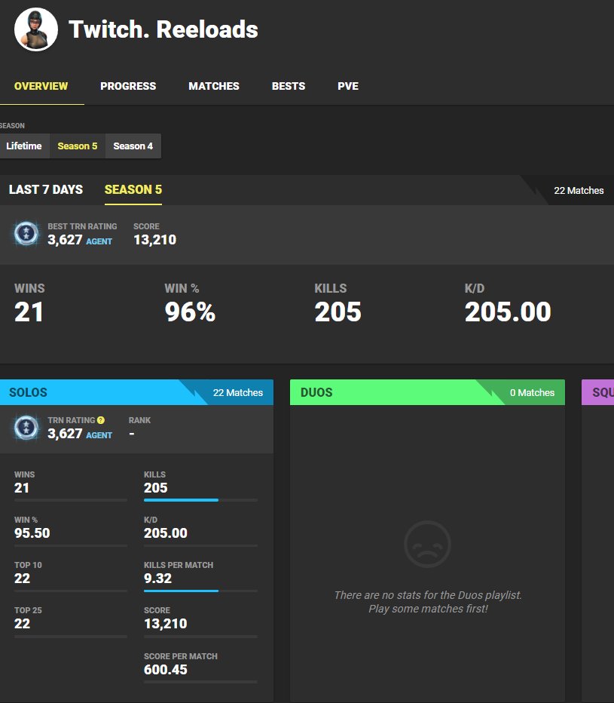Click the Solos Rank dash value

coord(132,434)
